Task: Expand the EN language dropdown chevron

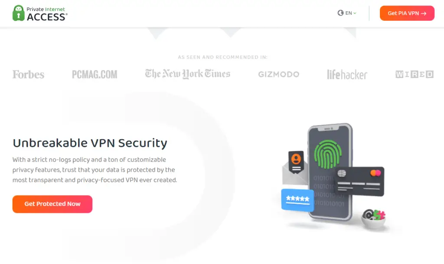Action: [355, 13]
